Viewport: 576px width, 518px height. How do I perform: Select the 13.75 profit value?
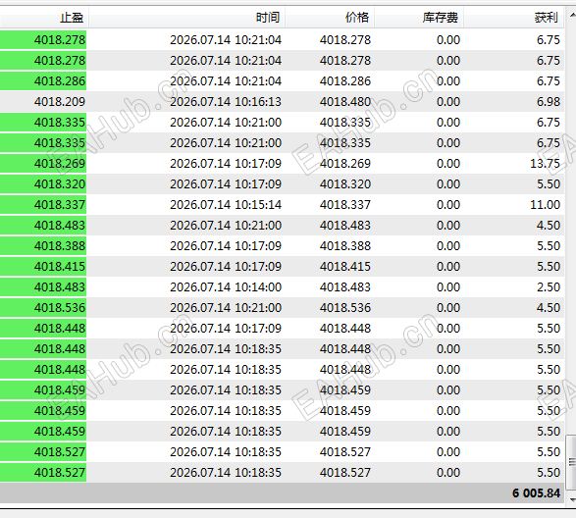545,164
